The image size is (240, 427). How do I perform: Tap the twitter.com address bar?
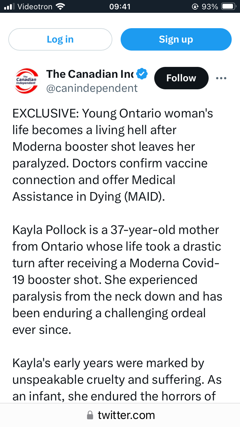[126, 415]
